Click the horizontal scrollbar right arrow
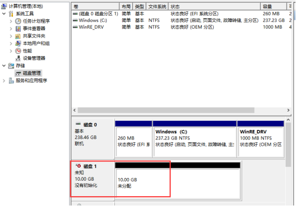This screenshot has height=206, width=296. [288, 110]
